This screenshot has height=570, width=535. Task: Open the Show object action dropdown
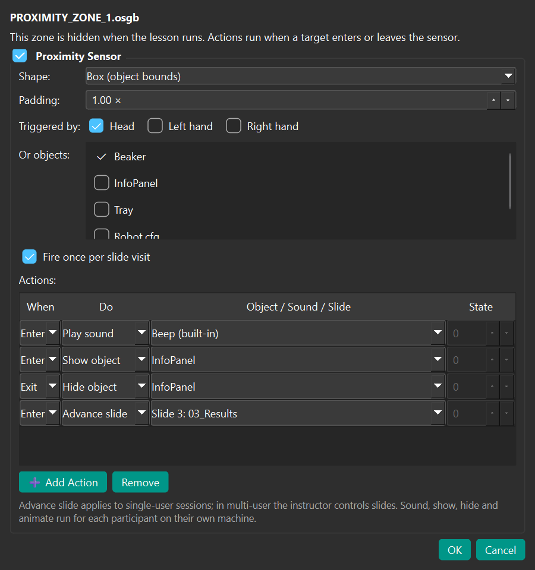(x=105, y=360)
